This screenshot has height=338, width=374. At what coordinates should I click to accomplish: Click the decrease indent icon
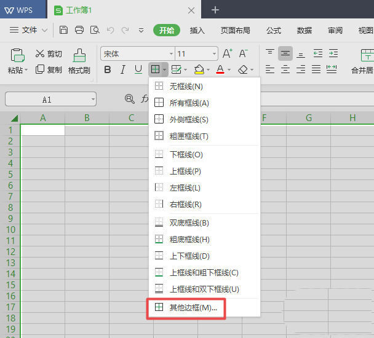coord(317,53)
